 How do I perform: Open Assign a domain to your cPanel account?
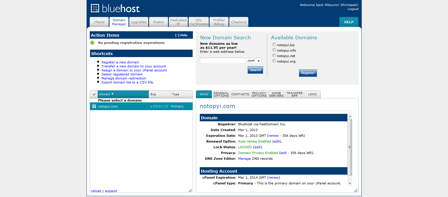tap(134, 70)
